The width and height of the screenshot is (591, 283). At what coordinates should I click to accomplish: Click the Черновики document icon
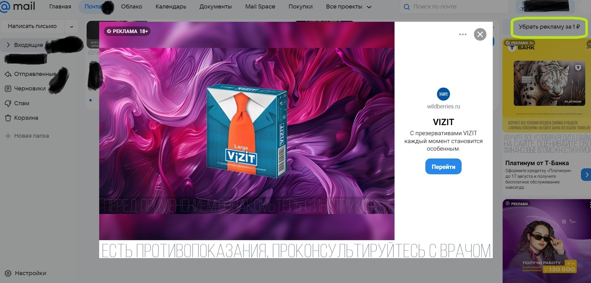point(8,89)
